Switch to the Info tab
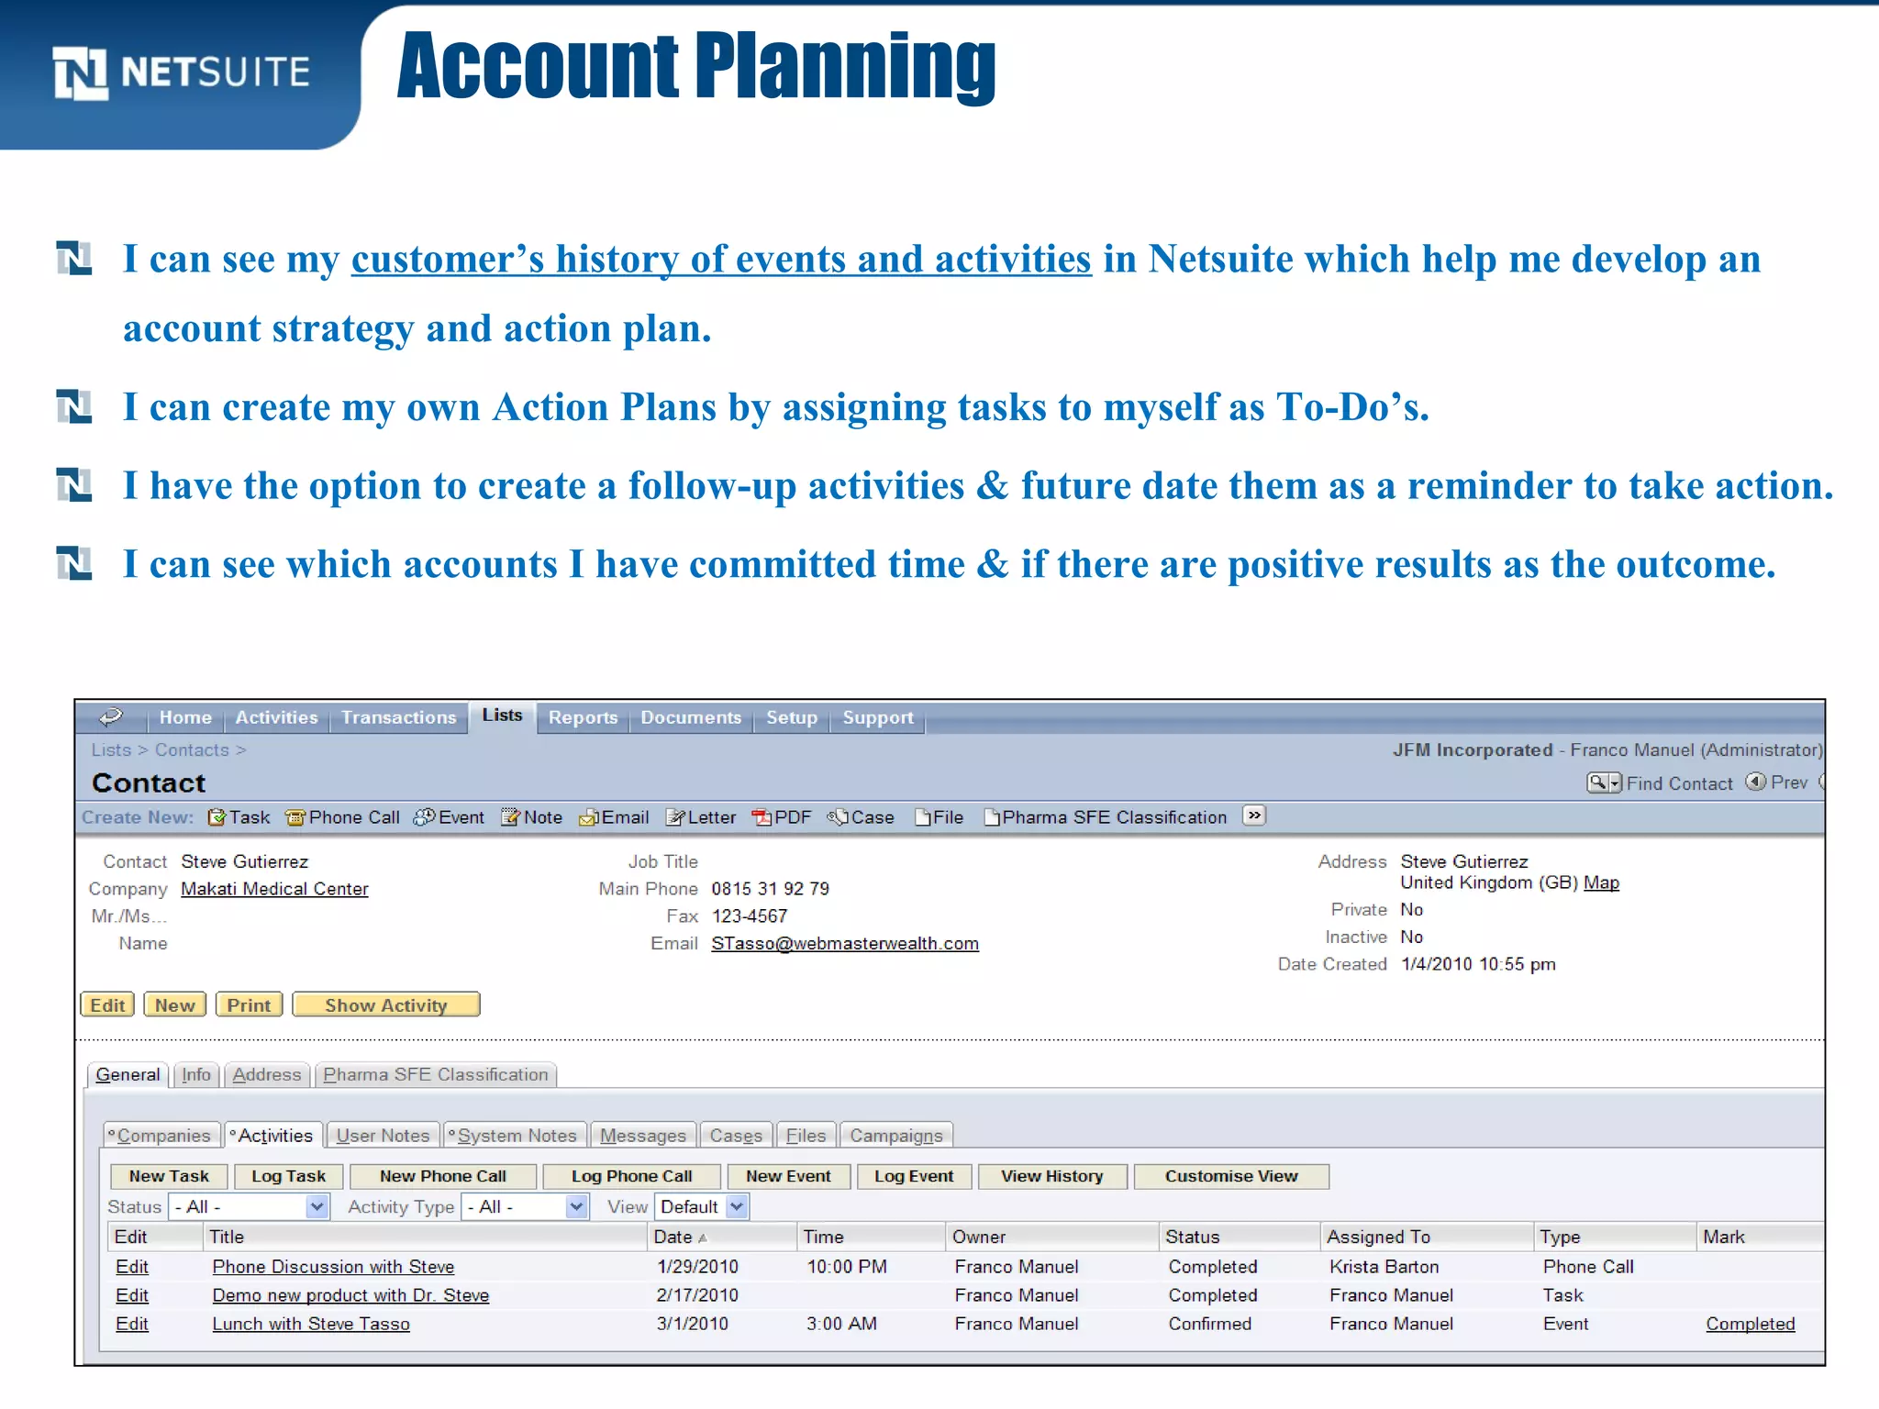This screenshot has height=1409, width=1879. 195,1074
